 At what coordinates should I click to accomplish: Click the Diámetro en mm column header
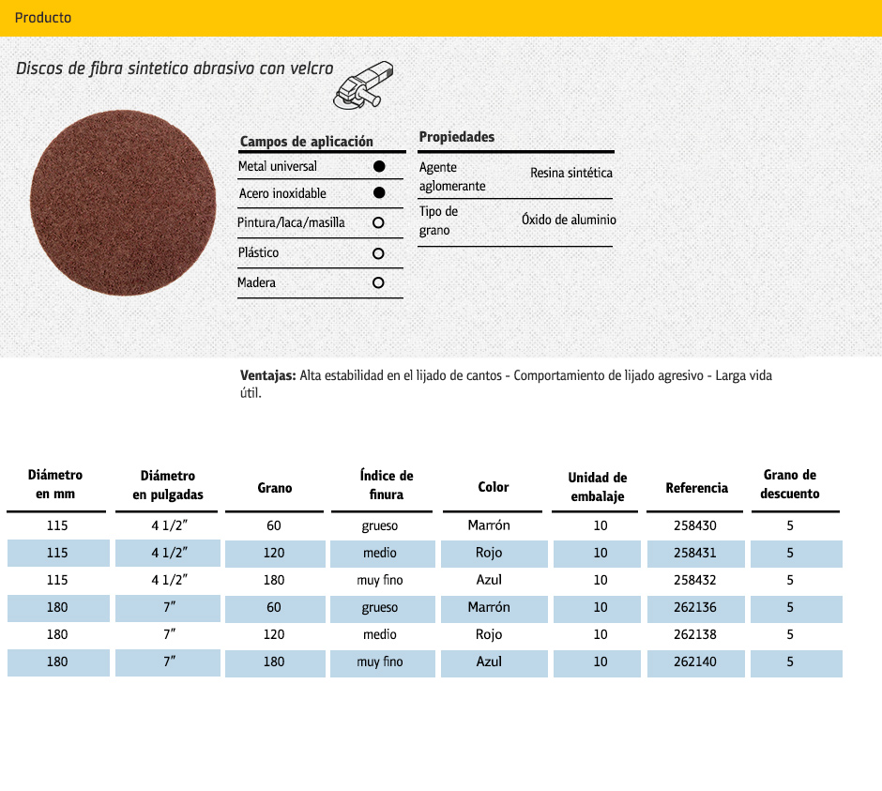[55, 485]
